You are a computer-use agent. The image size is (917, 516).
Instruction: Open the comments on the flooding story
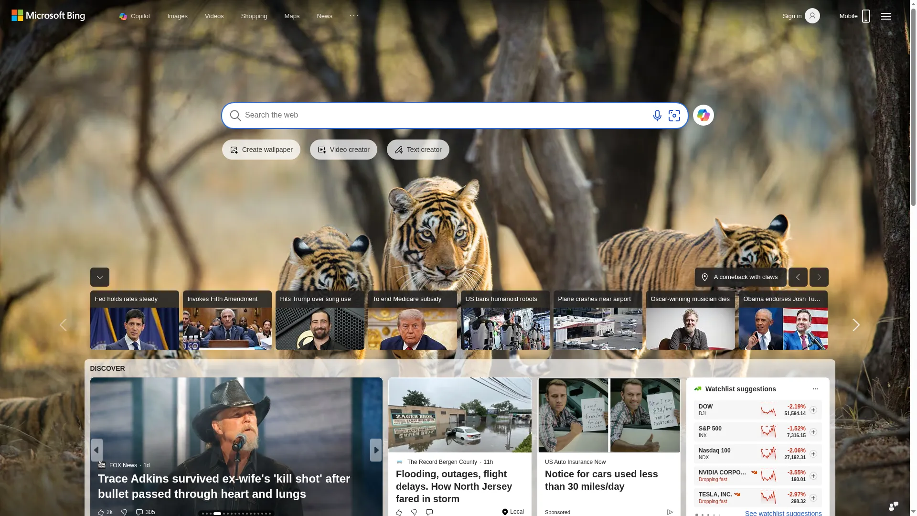tap(429, 512)
